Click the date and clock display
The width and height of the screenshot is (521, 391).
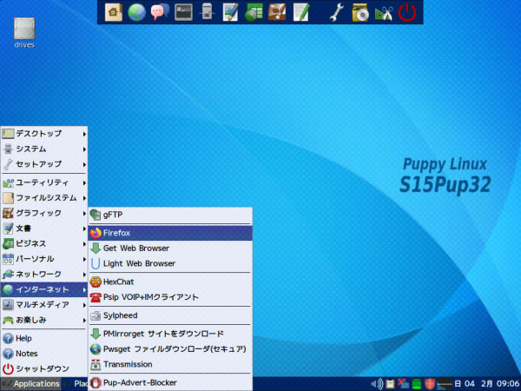pos(487,384)
